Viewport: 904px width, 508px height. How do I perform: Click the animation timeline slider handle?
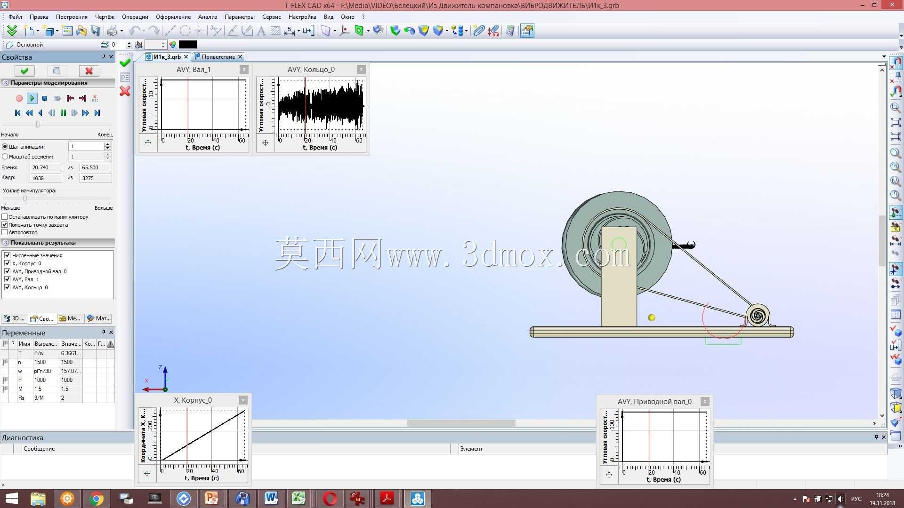(x=38, y=125)
